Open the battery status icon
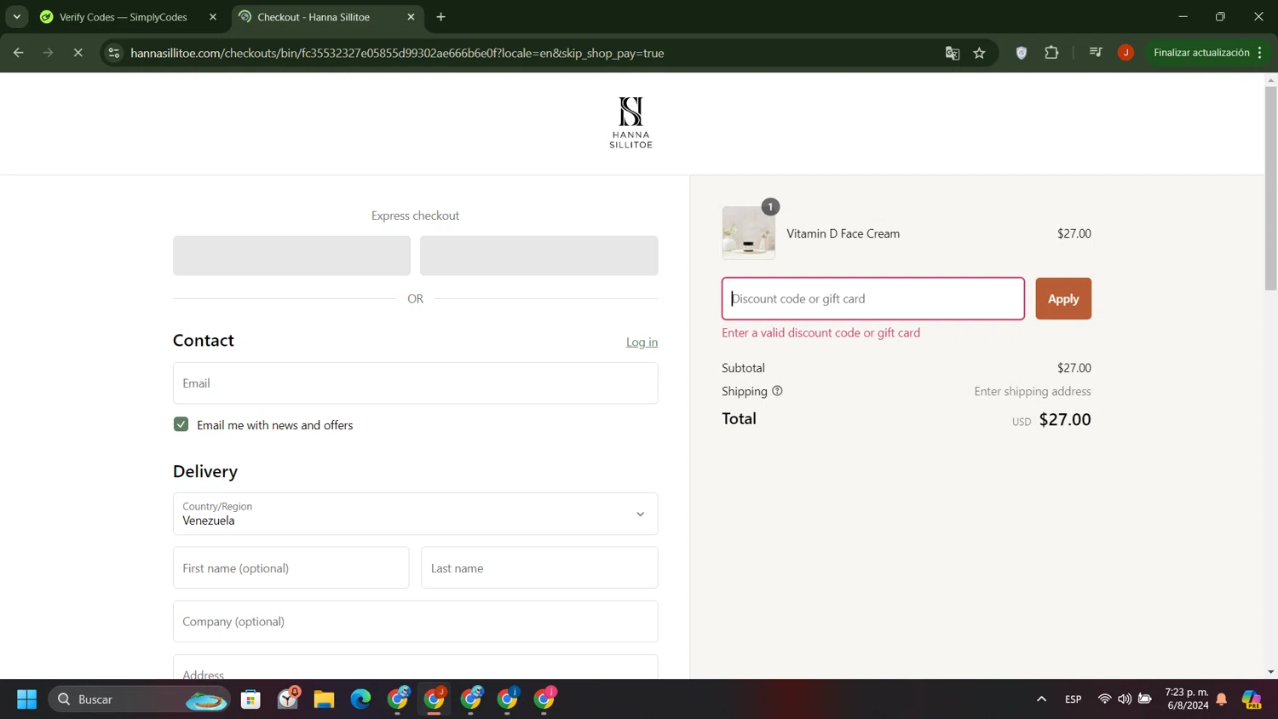The image size is (1278, 719). (x=1145, y=699)
